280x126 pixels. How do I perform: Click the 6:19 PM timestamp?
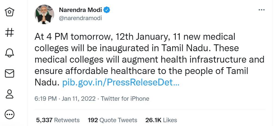[45, 99]
